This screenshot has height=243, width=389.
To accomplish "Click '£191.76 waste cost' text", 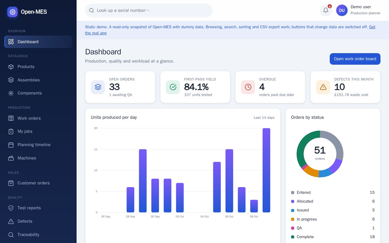I will click(x=351, y=95).
